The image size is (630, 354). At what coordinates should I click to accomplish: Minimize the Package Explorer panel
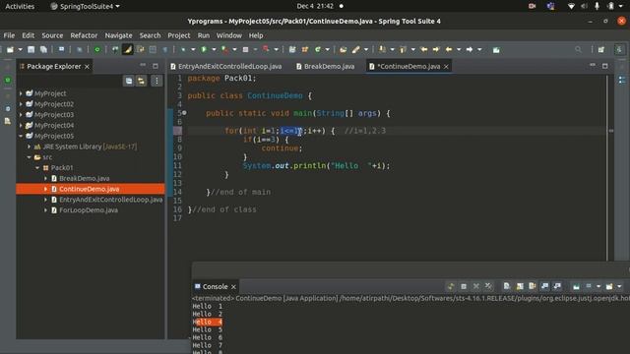pos(143,66)
